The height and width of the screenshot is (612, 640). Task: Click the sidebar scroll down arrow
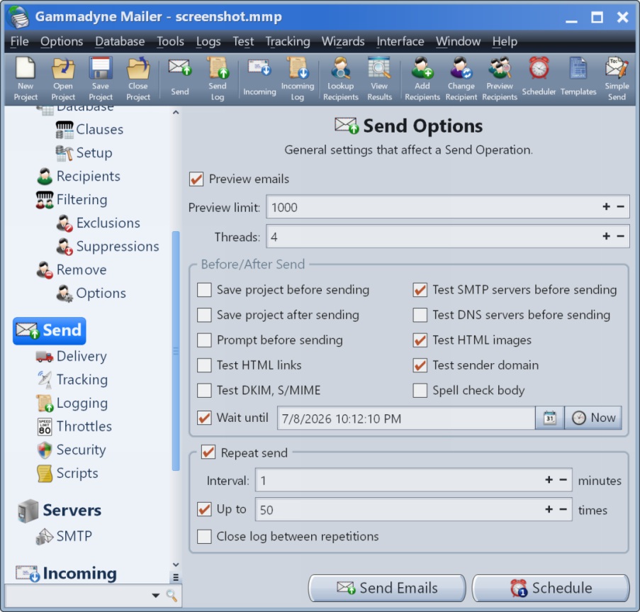click(x=176, y=564)
